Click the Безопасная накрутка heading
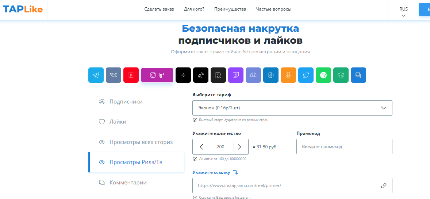The height and width of the screenshot is (199, 430). [x=240, y=28]
